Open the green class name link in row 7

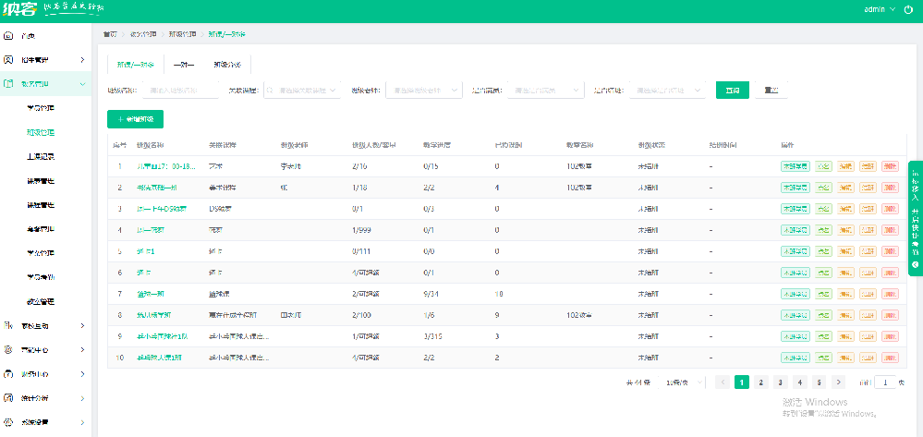click(x=150, y=294)
